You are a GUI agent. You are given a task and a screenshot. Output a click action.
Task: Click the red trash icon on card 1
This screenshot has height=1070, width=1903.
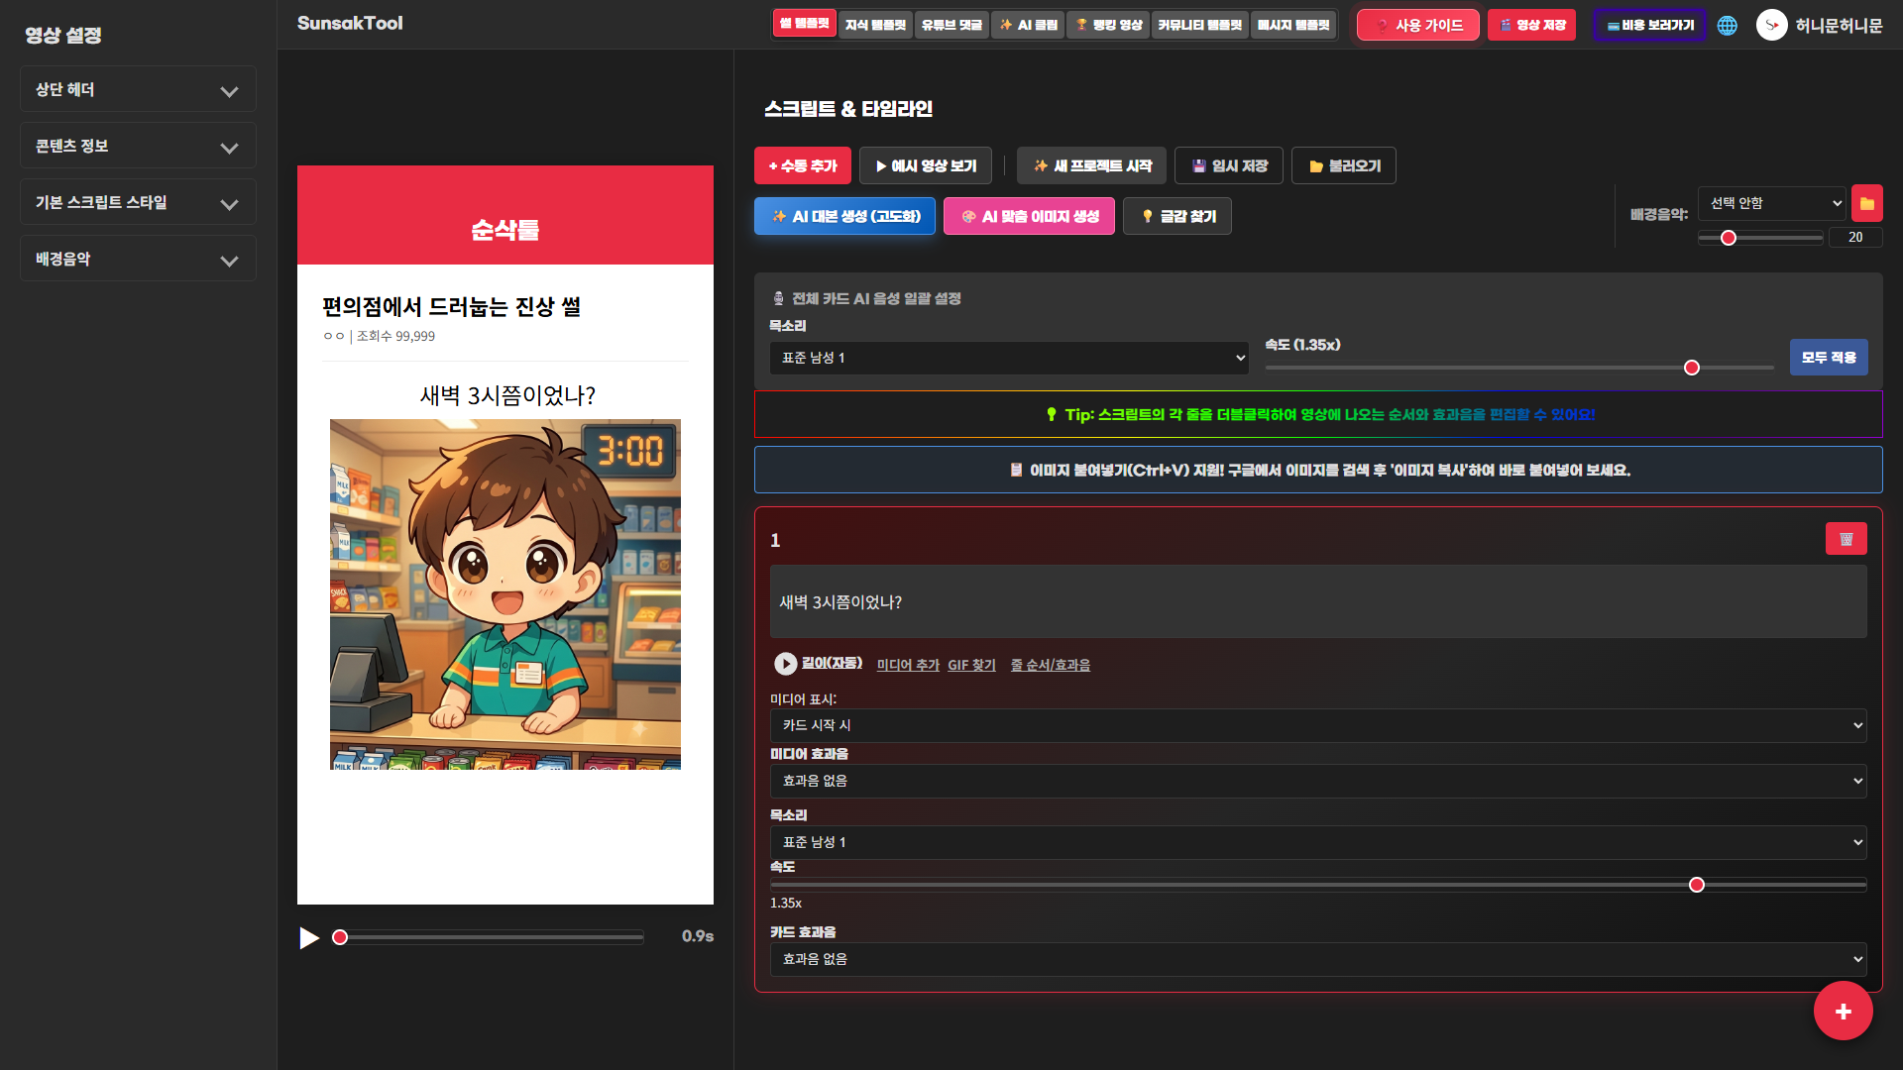point(1846,539)
